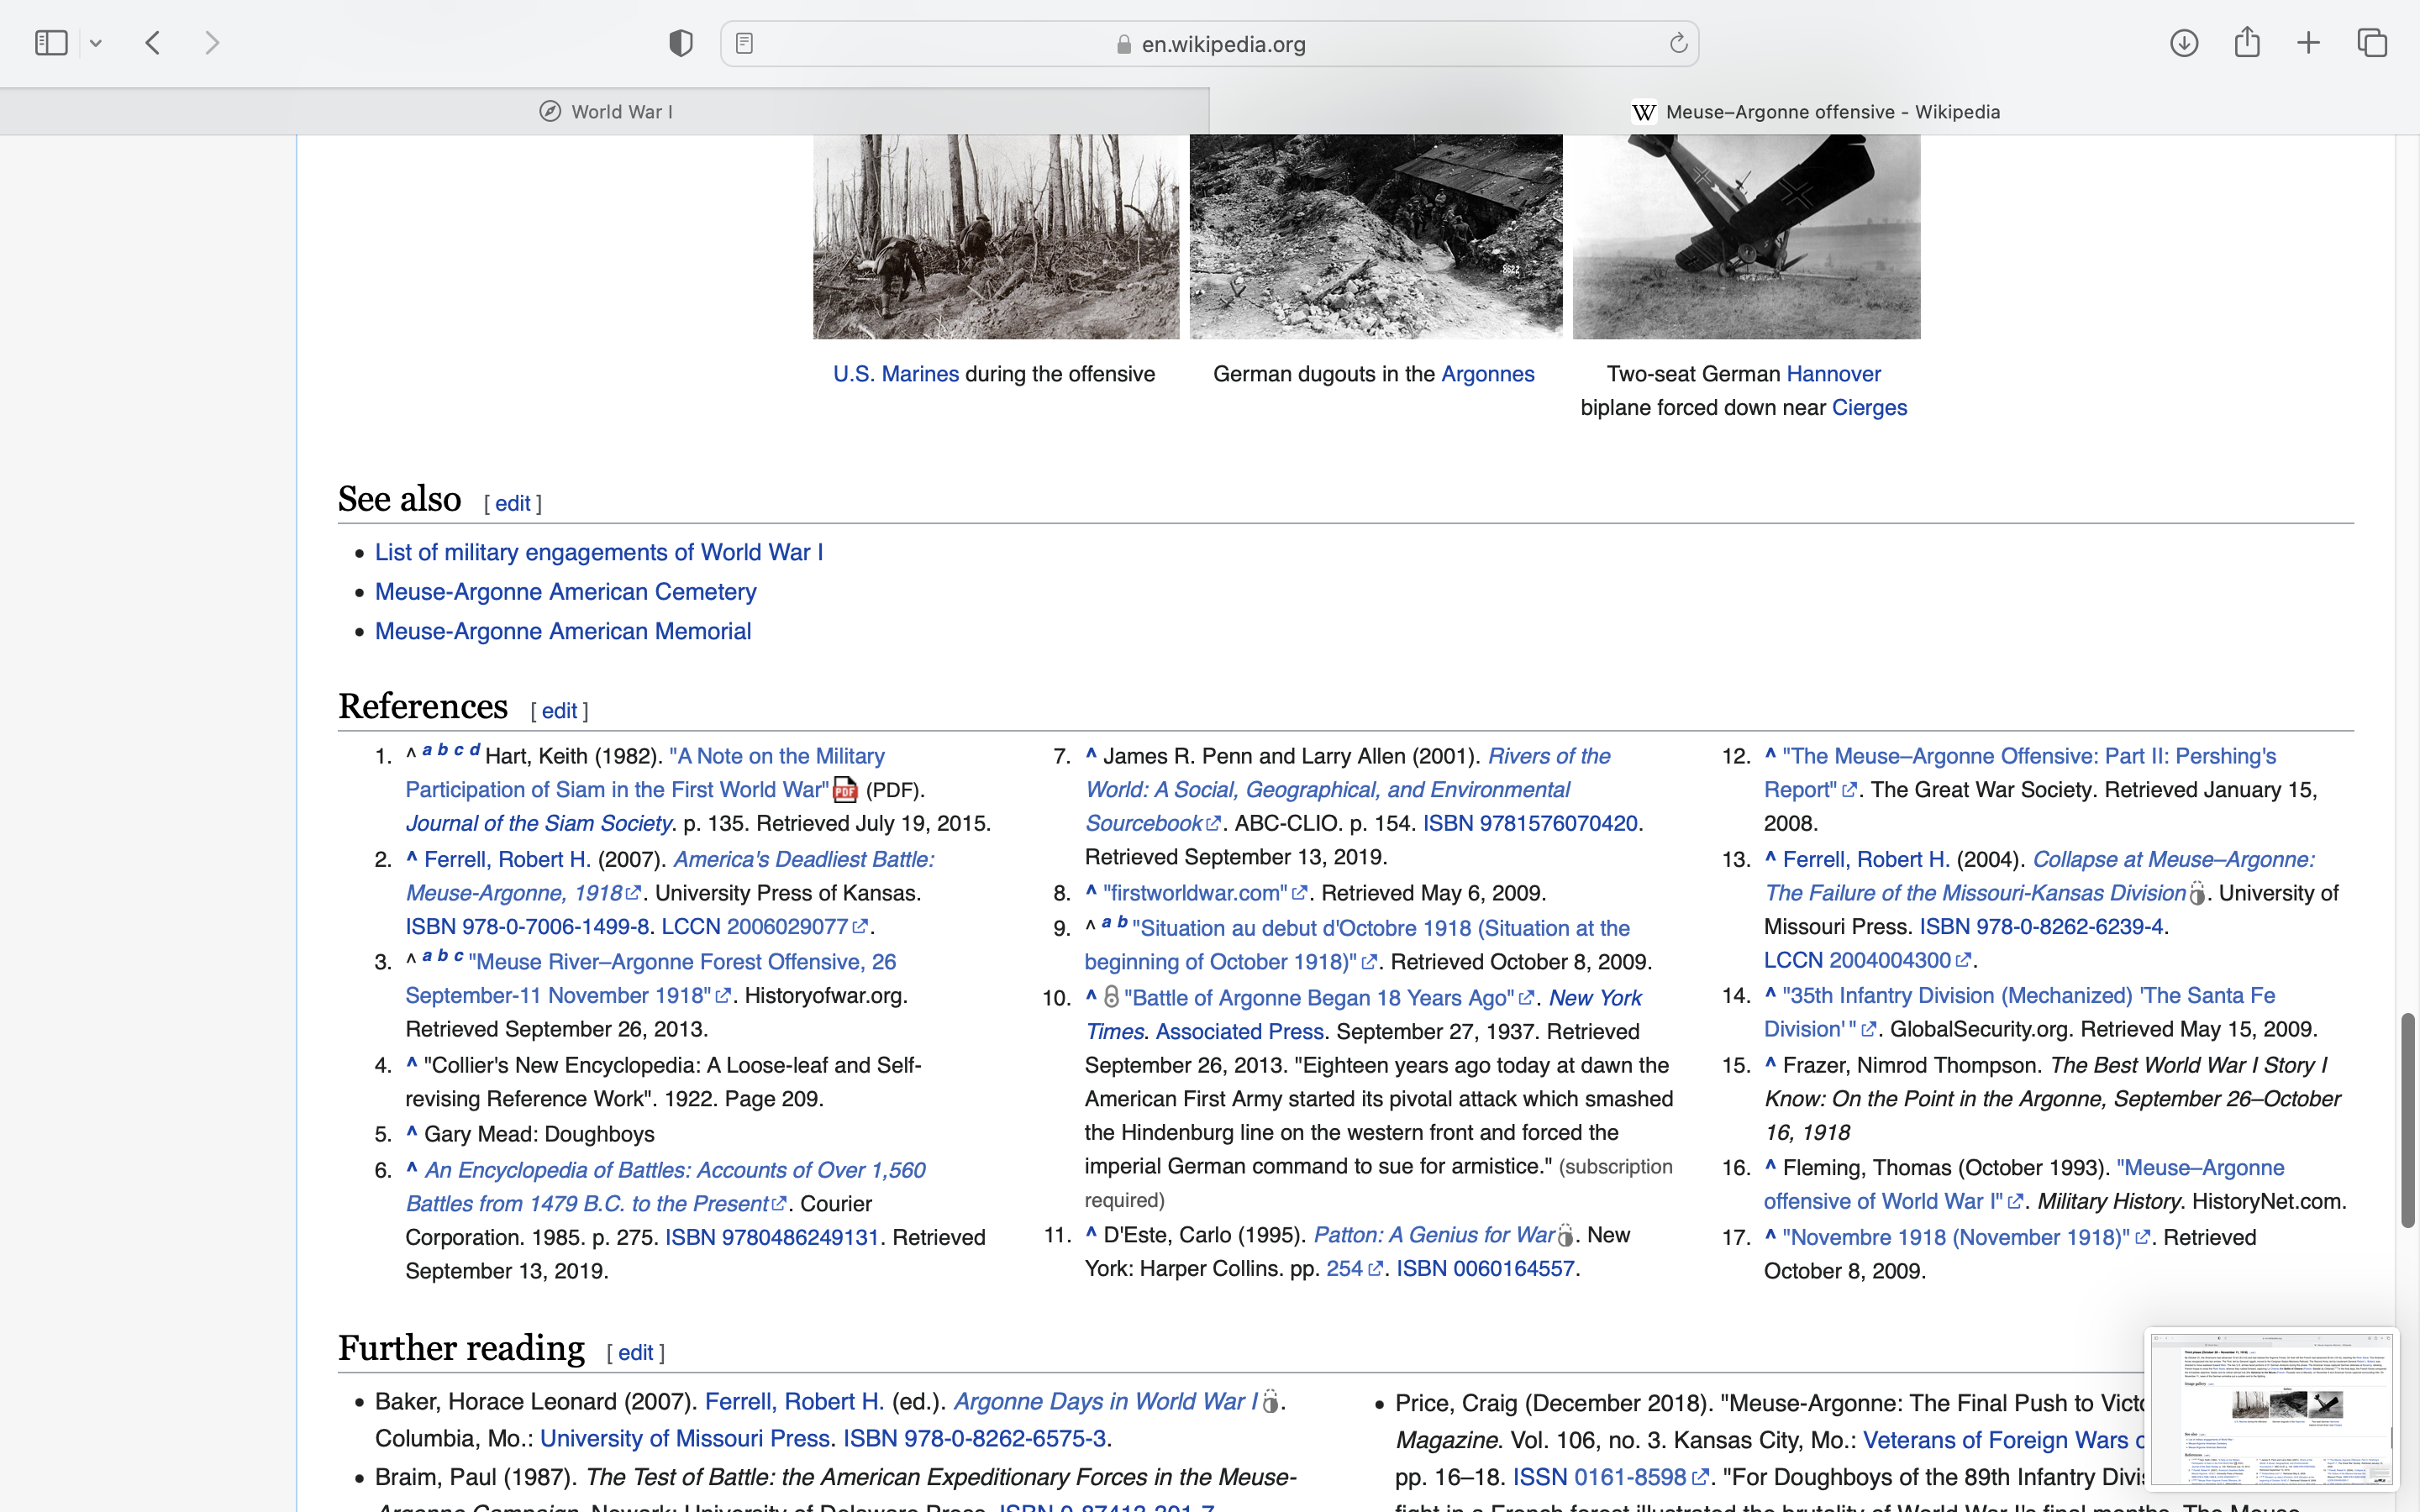Screen dimensions: 2420x1512
Task: Edit the See also section
Action: [x=512, y=504]
